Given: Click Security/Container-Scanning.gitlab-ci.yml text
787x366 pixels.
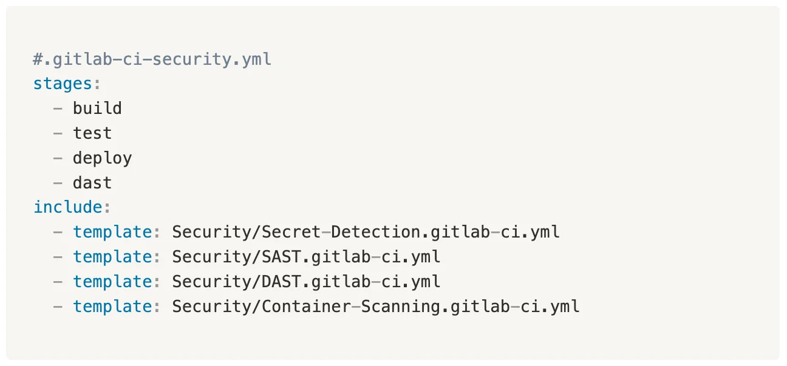Looking at the screenshot, I should [x=375, y=307].
